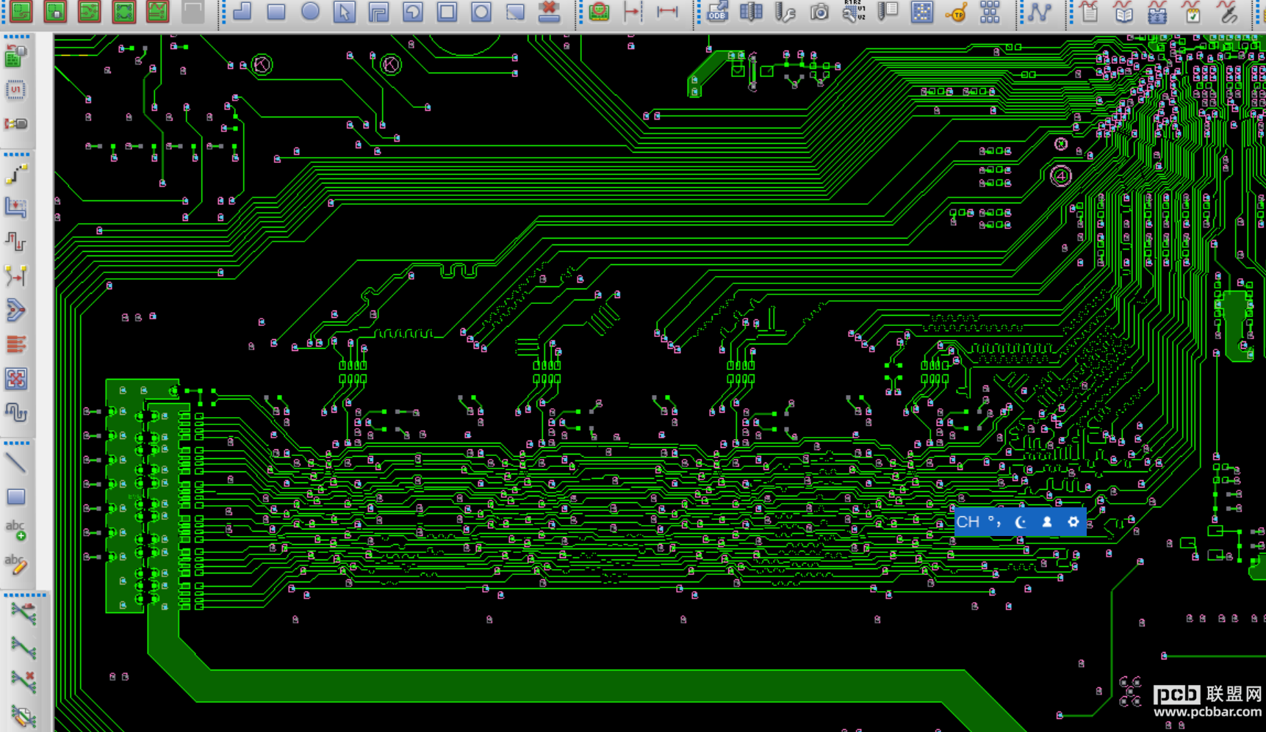Open the gear settings on IME bar

tap(1073, 522)
